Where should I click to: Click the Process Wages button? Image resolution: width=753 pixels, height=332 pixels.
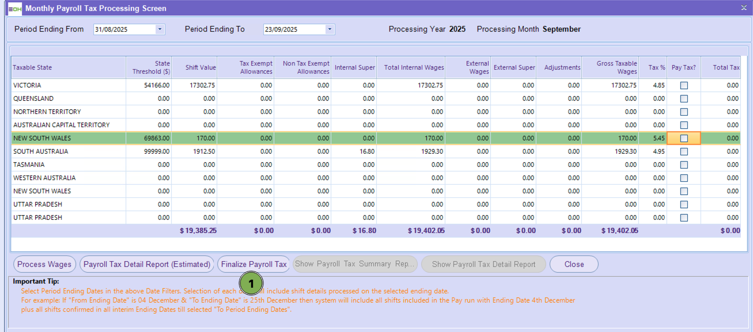[x=44, y=264]
